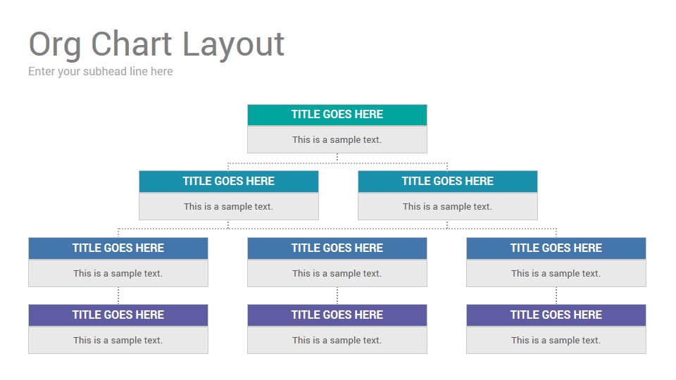Viewport: 676px width, 380px height.
Task: Select the top-level sample text box
Action: 337,139
